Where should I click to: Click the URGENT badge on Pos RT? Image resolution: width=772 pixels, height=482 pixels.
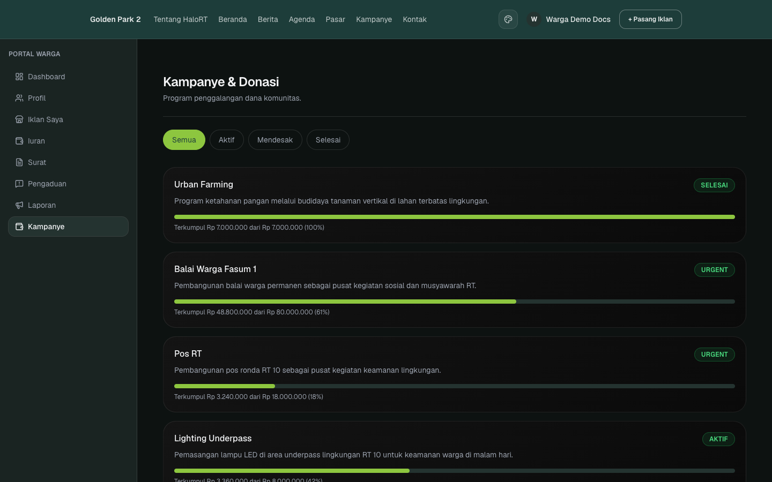tap(715, 355)
